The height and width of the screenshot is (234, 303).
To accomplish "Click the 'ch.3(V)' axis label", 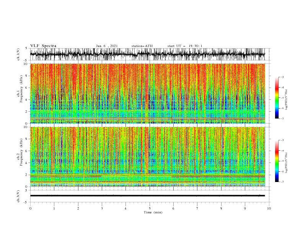I will [x=18, y=196].
